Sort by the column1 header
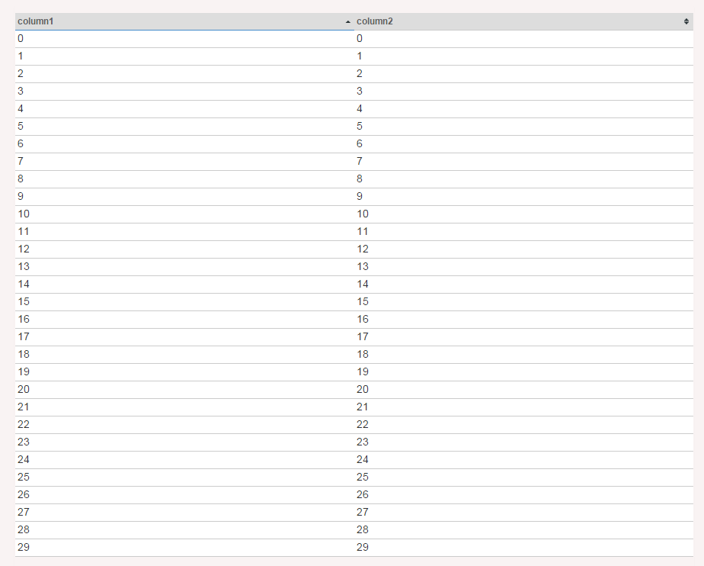 coord(184,21)
